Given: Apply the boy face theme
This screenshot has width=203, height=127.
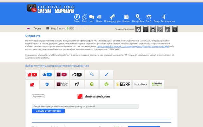Looking at the screenshot, I should pyautogui.click(x=153, y=29).
